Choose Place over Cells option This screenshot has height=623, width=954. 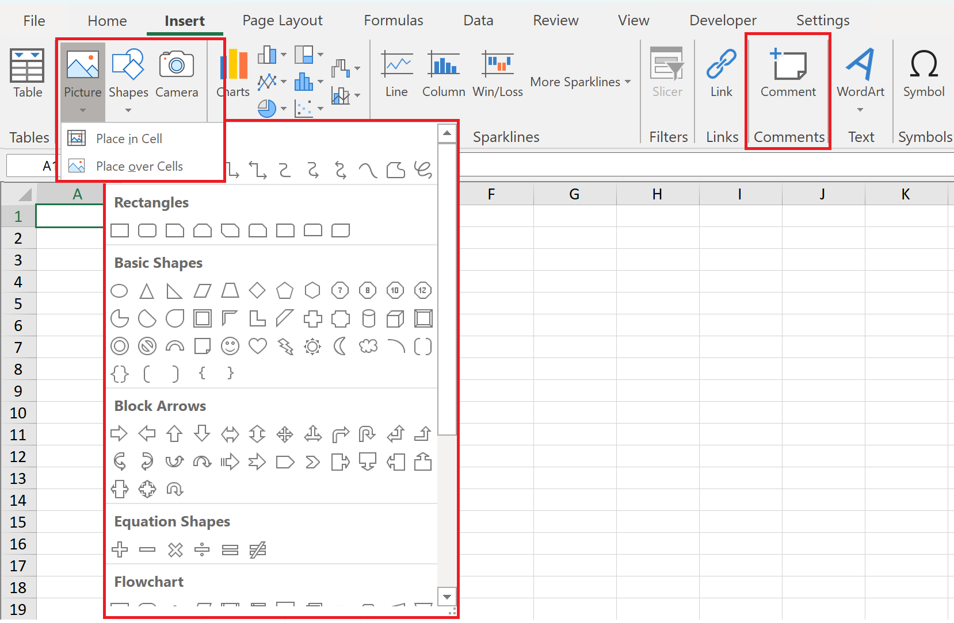142,166
